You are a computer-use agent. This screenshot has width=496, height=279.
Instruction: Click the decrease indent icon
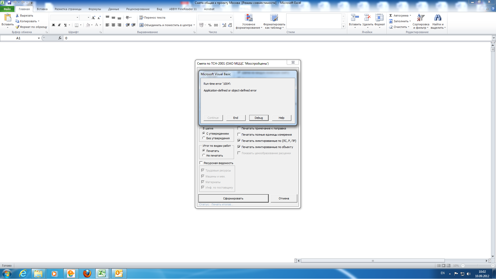tap(128, 25)
